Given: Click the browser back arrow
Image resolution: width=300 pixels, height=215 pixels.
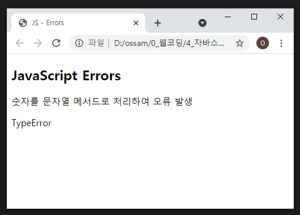Looking at the screenshot, I should point(20,43).
